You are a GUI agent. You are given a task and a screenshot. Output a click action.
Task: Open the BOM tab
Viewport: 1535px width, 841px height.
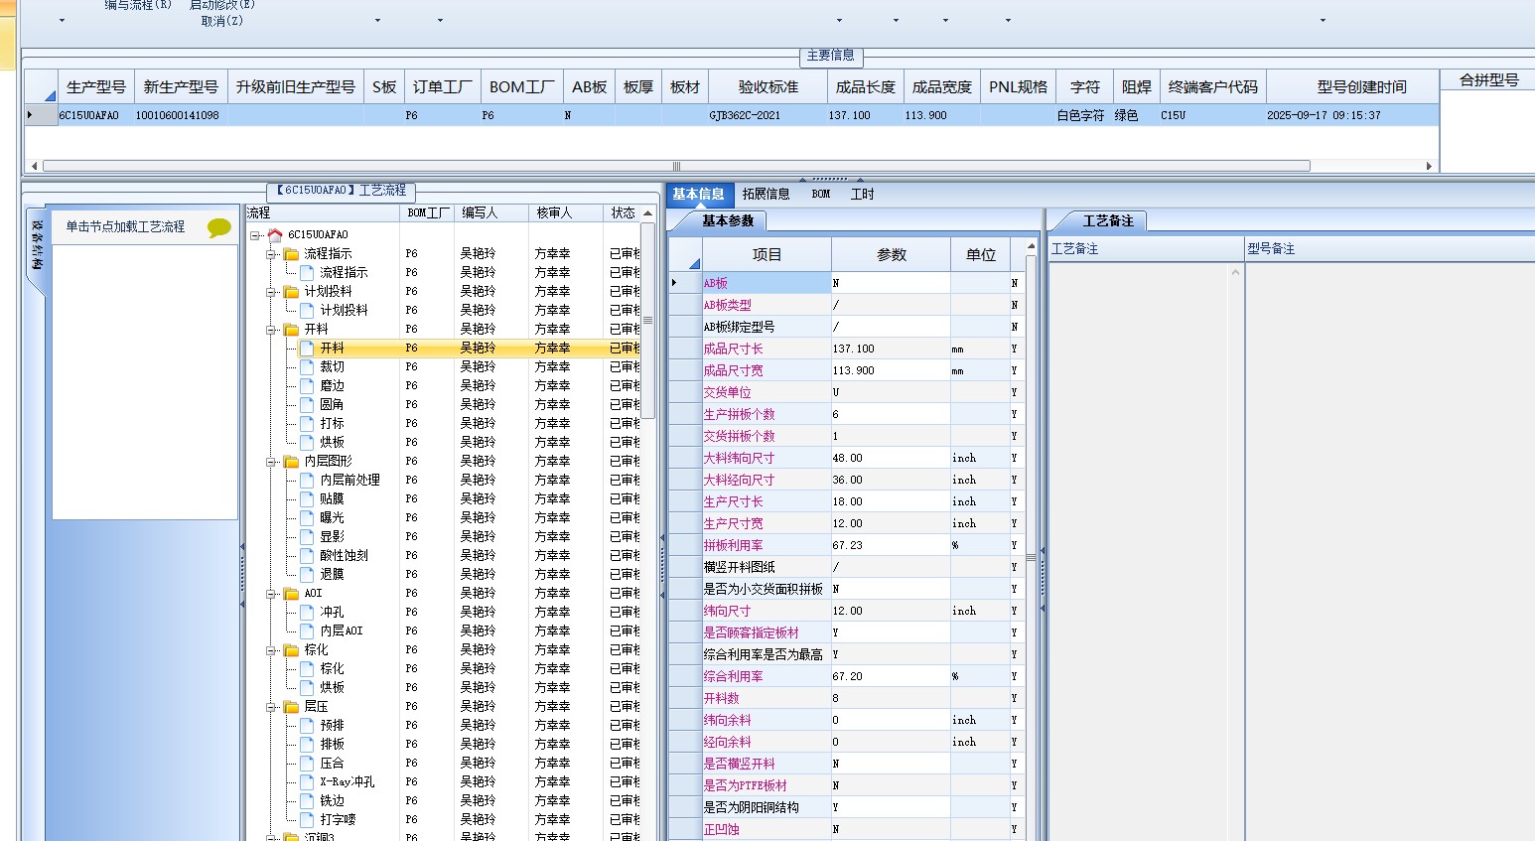(x=821, y=195)
